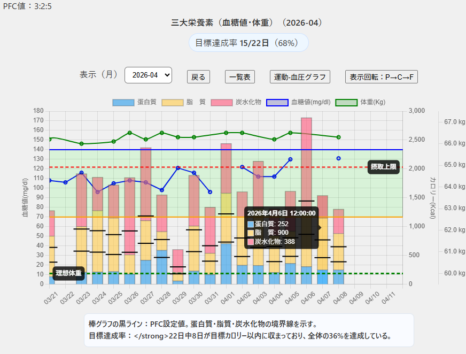
Task: Open the 一覧表 list view
Action: (239, 77)
